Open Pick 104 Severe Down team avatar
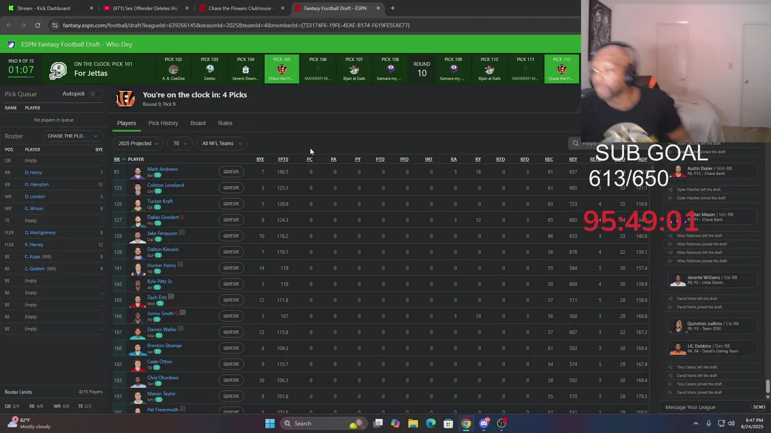 point(245,70)
